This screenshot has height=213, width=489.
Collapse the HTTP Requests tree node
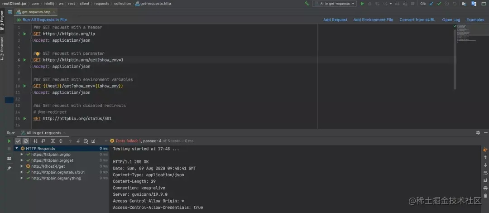[x=17, y=149]
